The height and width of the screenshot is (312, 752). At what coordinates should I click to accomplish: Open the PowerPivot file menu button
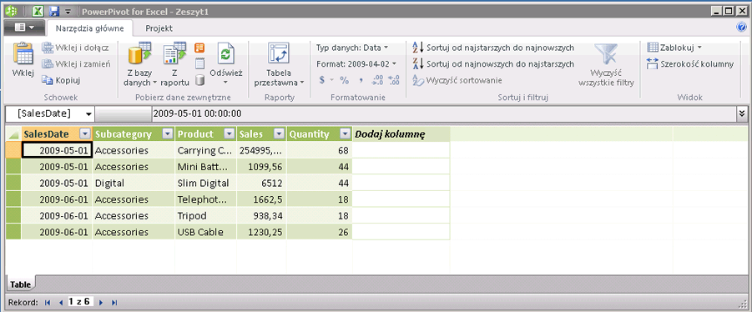[24, 28]
